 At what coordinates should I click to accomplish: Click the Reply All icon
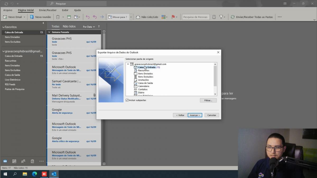click(x=95, y=17)
